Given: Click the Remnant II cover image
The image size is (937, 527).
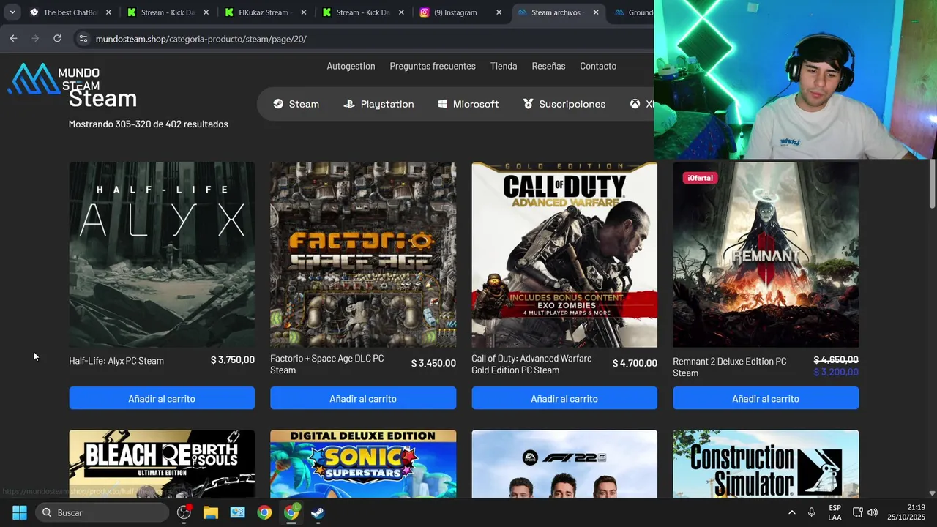Looking at the screenshot, I should (x=766, y=255).
